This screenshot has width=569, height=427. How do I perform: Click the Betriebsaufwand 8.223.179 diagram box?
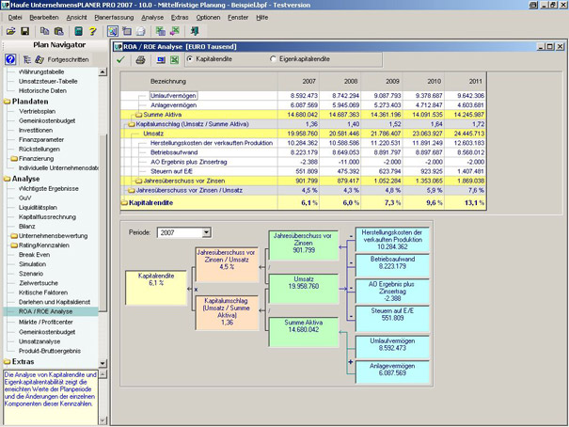pos(392,265)
